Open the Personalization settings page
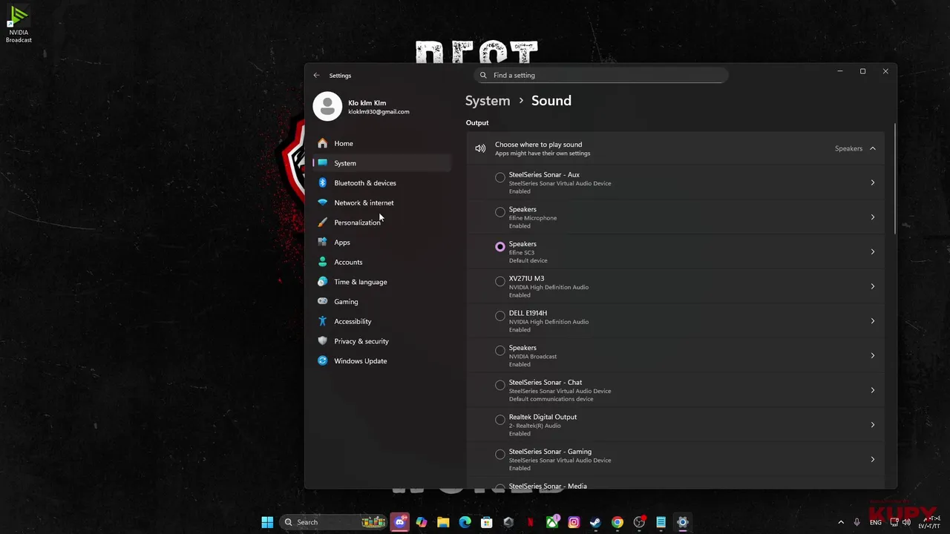This screenshot has height=534, width=950. tap(382, 222)
